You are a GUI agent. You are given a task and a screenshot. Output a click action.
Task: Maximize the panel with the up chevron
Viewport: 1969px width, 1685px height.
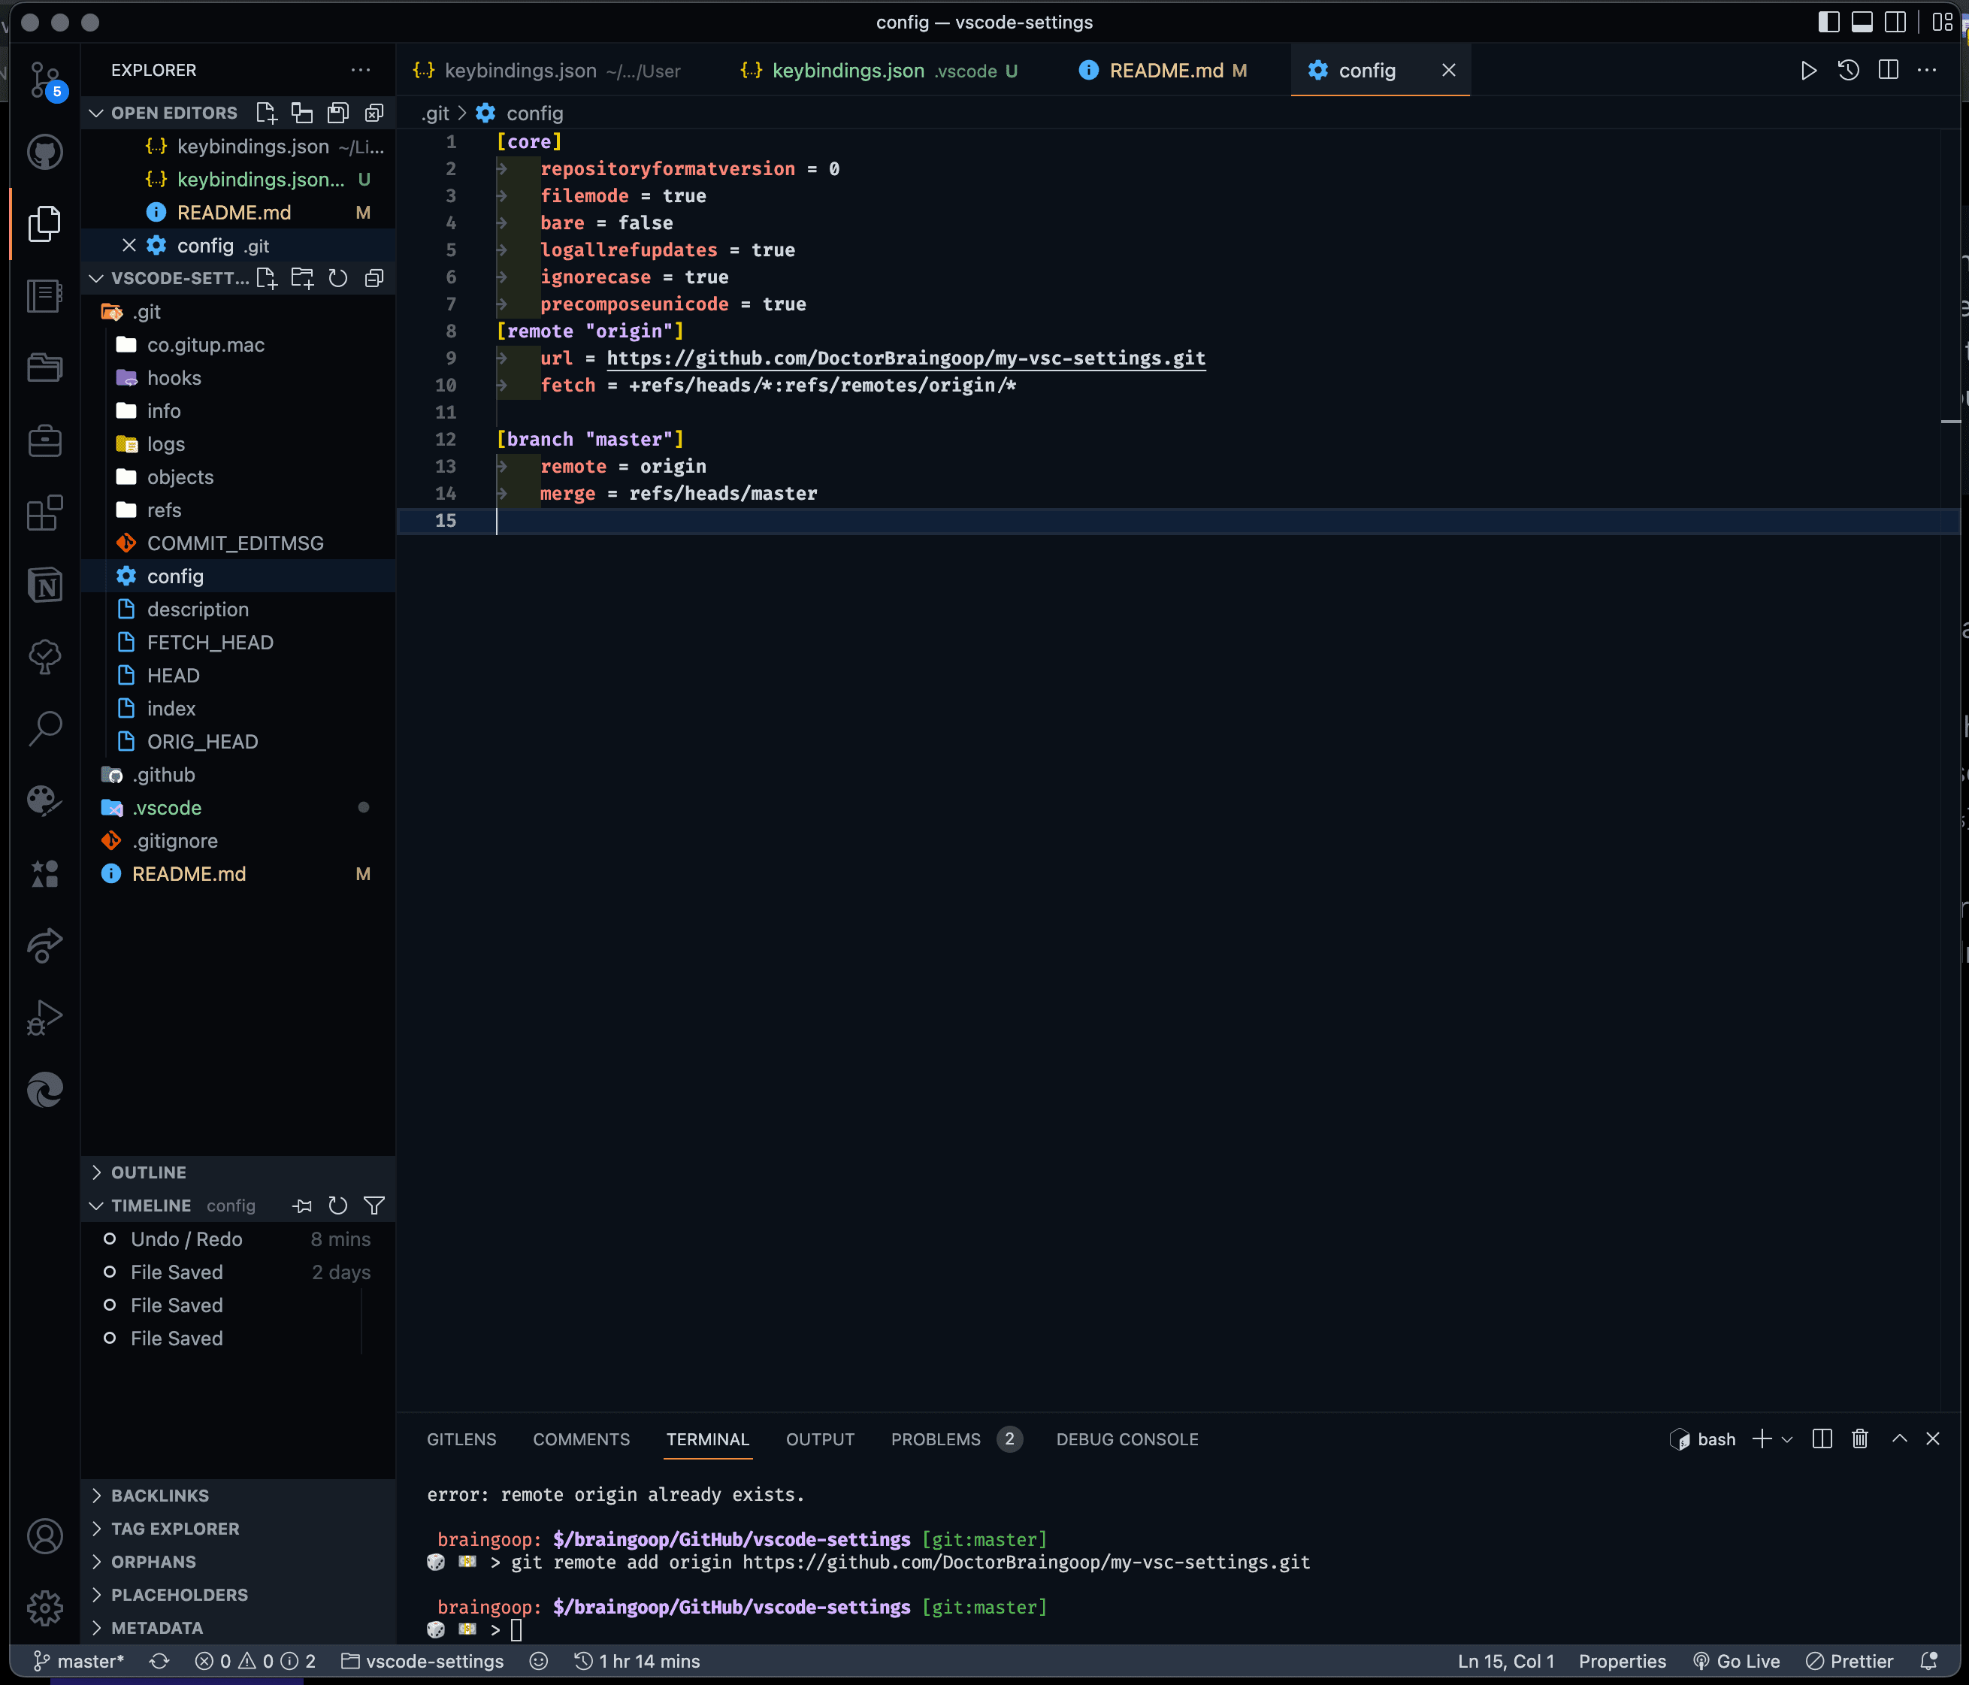1900,1438
